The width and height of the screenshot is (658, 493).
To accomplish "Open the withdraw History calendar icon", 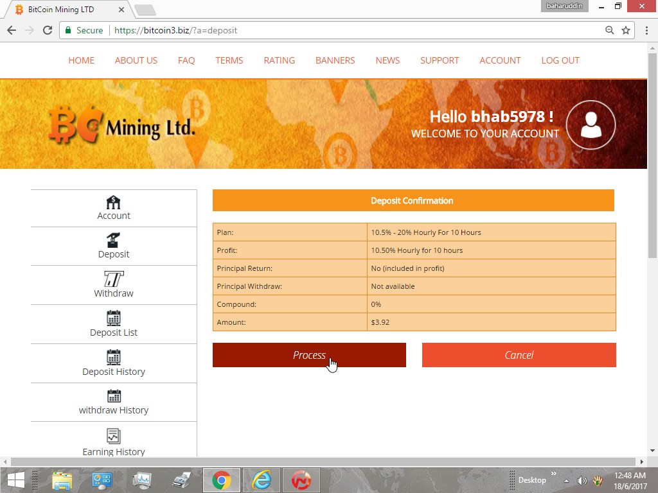I will point(114,396).
